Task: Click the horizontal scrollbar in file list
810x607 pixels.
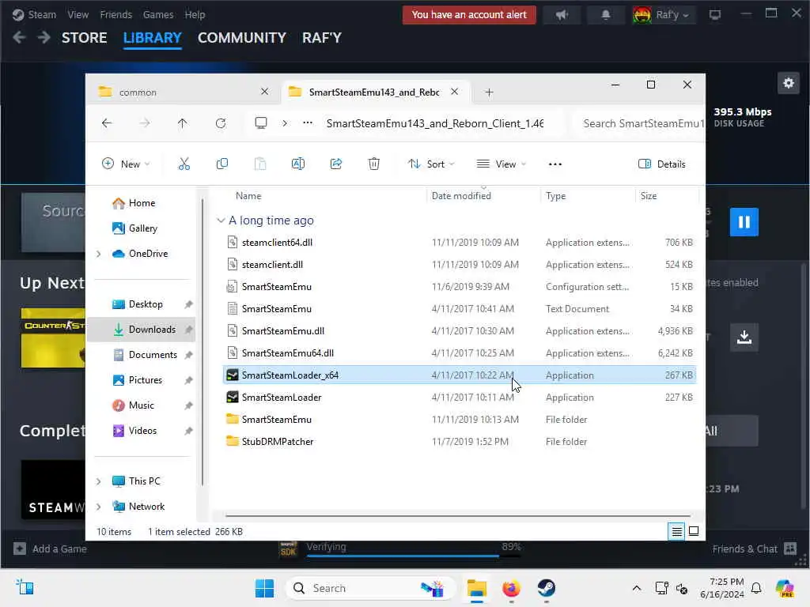Action: (458, 515)
